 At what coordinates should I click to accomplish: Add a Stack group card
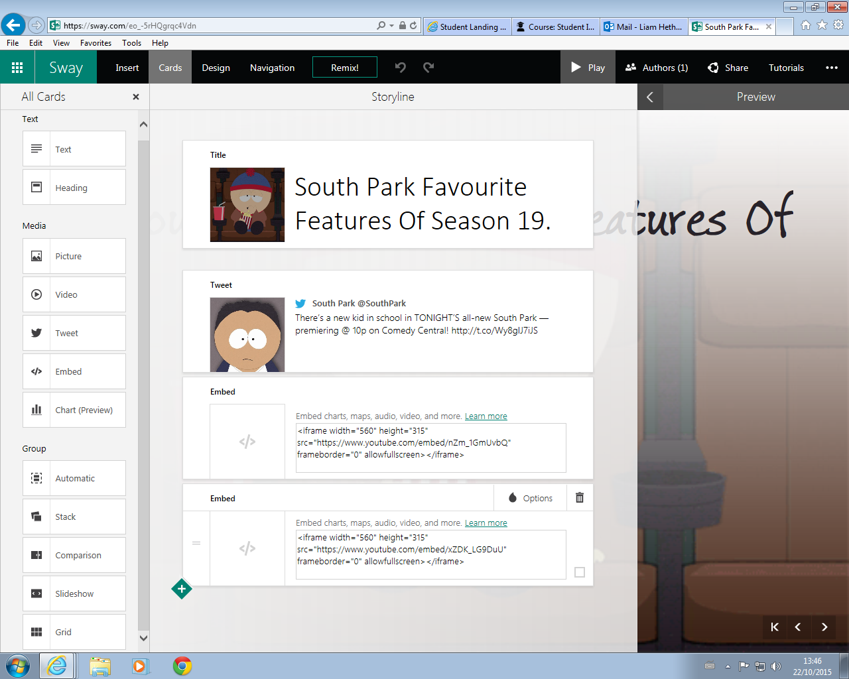(x=74, y=517)
